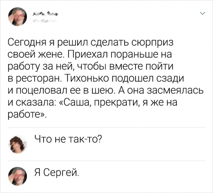Click the word "Сегодня" in the tweet
Screen dimensions: 213x193
click(x=27, y=43)
